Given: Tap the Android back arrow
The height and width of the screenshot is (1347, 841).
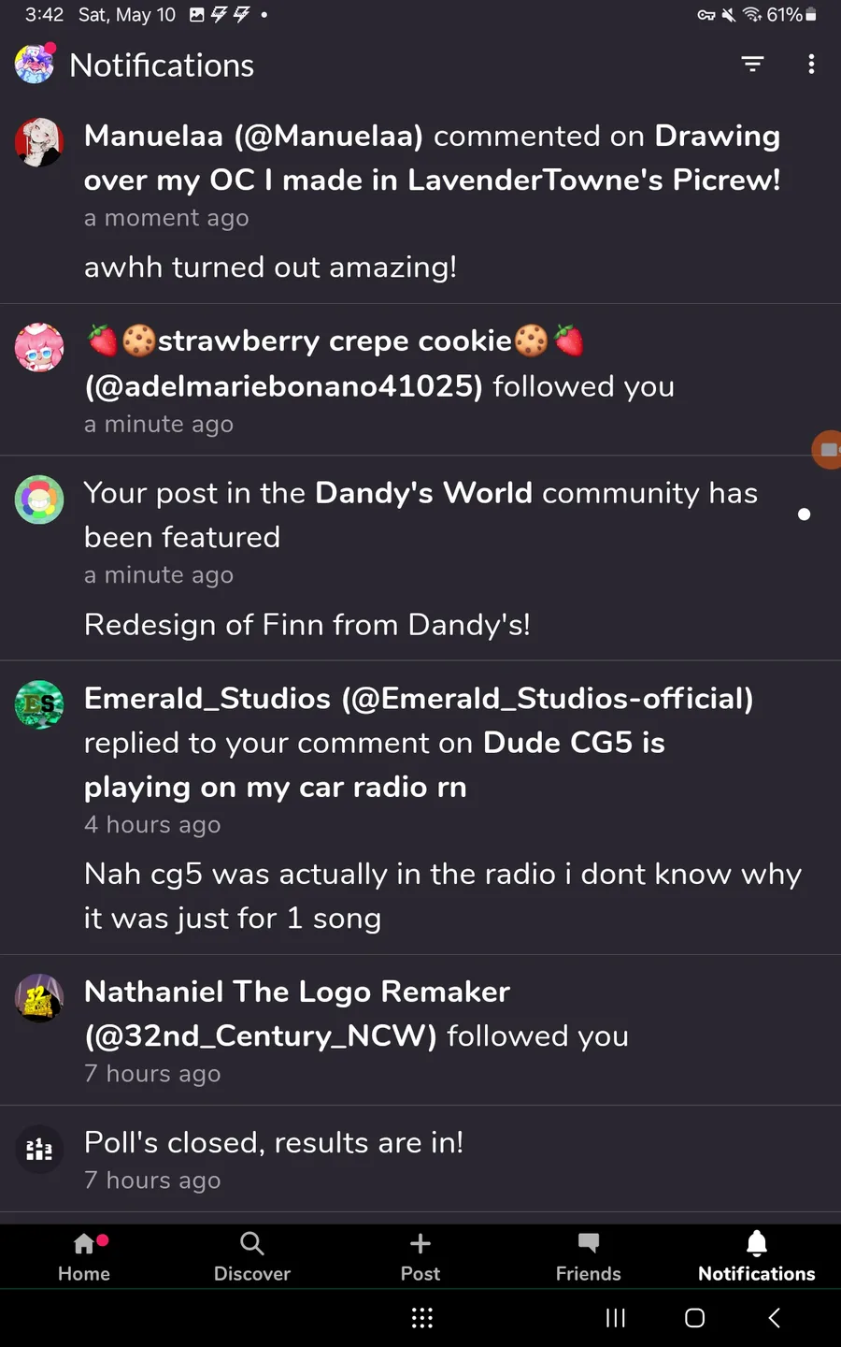Looking at the screenshot, I should pyautogui.click(x=774, y=1318).
